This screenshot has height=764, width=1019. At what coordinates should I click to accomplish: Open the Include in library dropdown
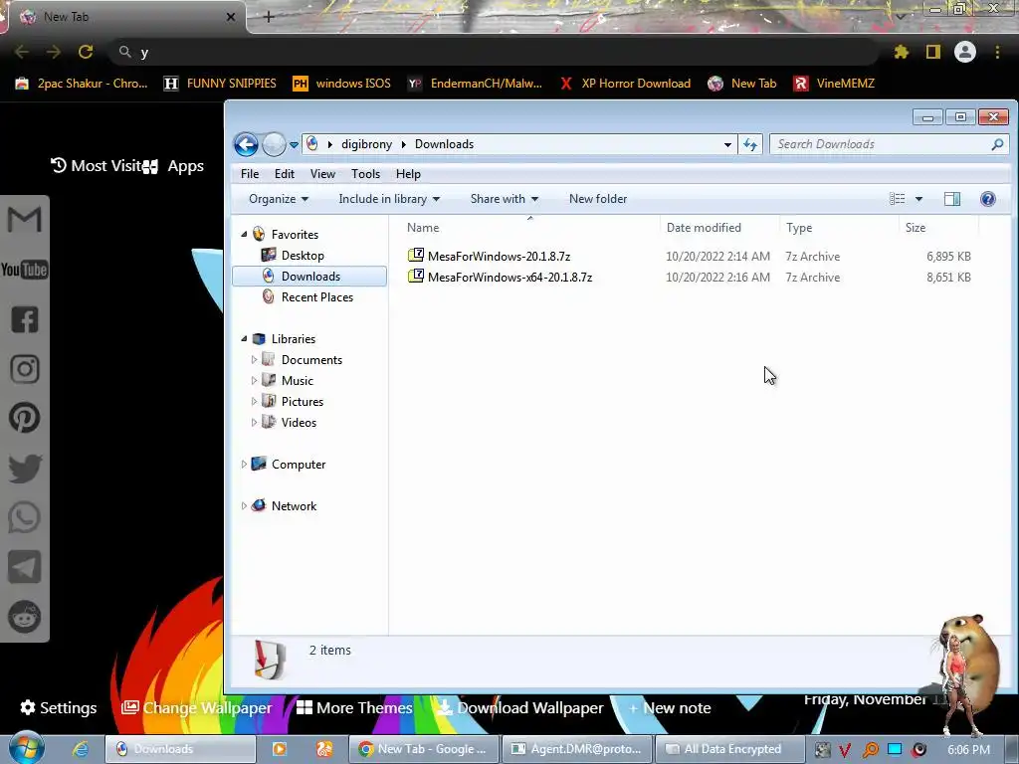tap(389, 199)
